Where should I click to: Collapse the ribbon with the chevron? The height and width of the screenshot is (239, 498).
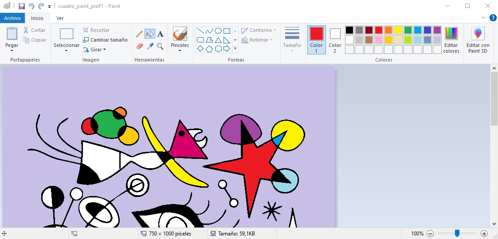(483, 18)
